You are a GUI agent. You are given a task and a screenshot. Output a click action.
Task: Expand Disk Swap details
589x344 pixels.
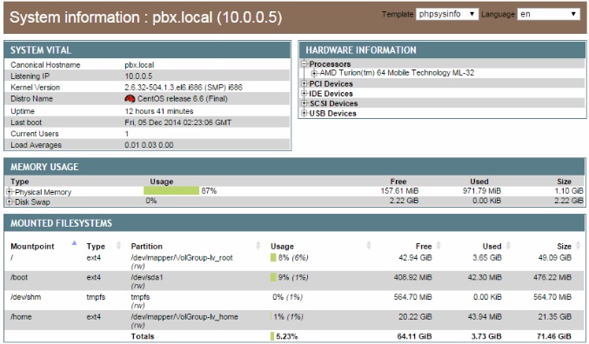click(x=10, y=202)
